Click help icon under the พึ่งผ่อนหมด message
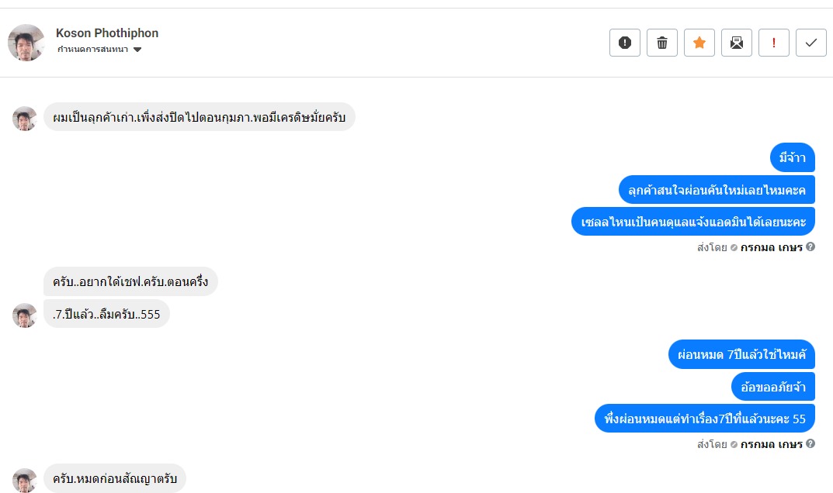833x493 pixels. 810,444
